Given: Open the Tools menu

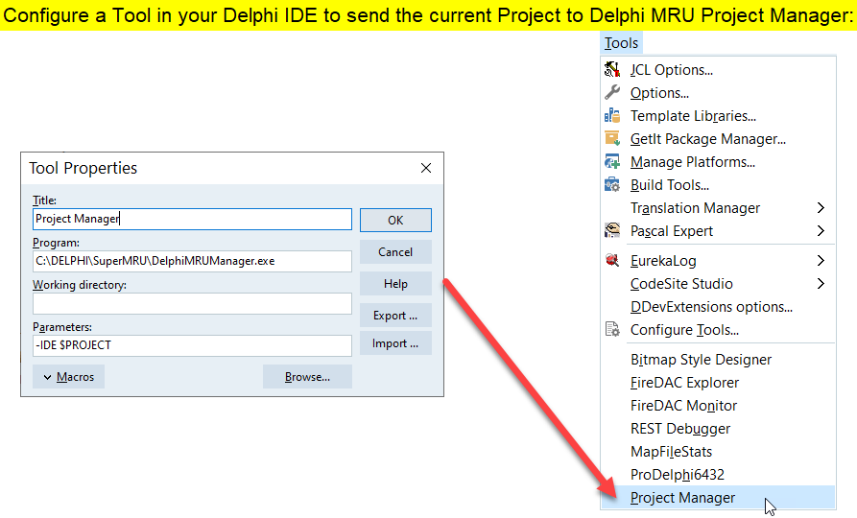Looking at the screenshot, I should (621, 43).
